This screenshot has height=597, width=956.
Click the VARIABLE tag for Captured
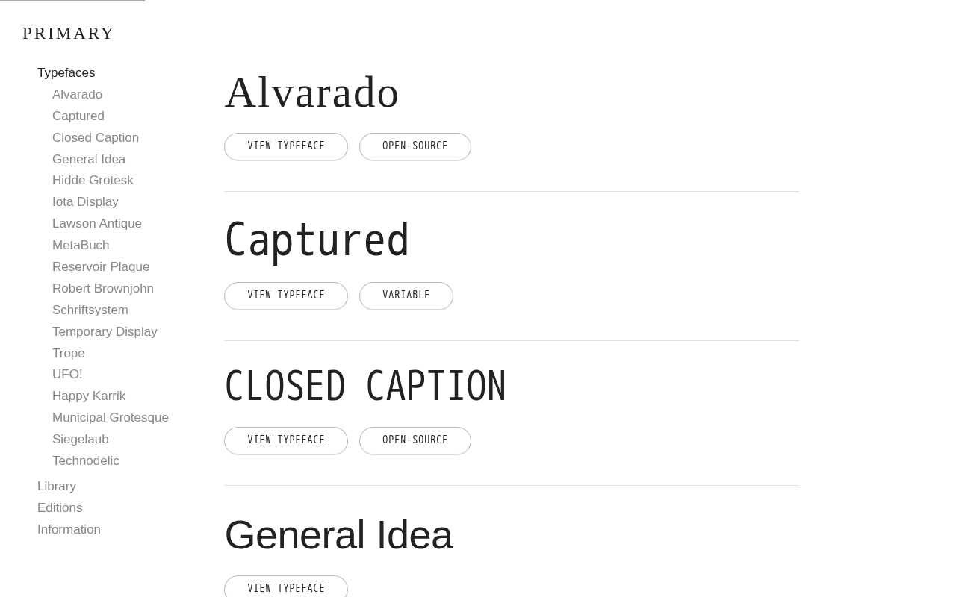tap(406, 296)
